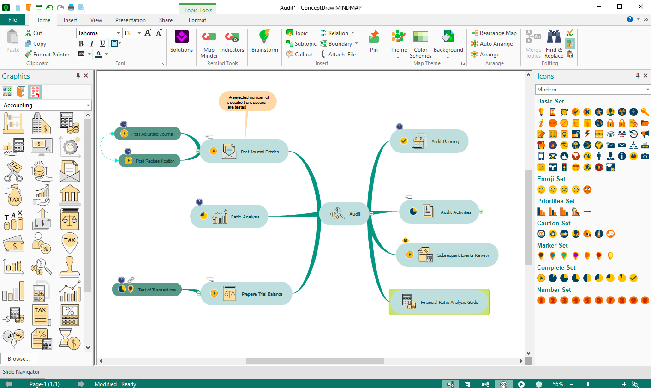Image resolution: width=651 pixels, height=388 pixels.
Task: Expand the Background dropdown
Action: (448, 58)
